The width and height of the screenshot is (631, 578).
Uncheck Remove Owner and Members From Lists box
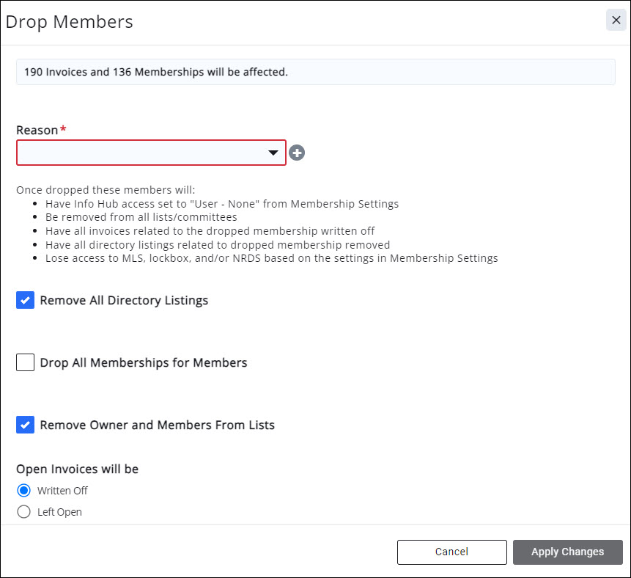tap(26, 425)
